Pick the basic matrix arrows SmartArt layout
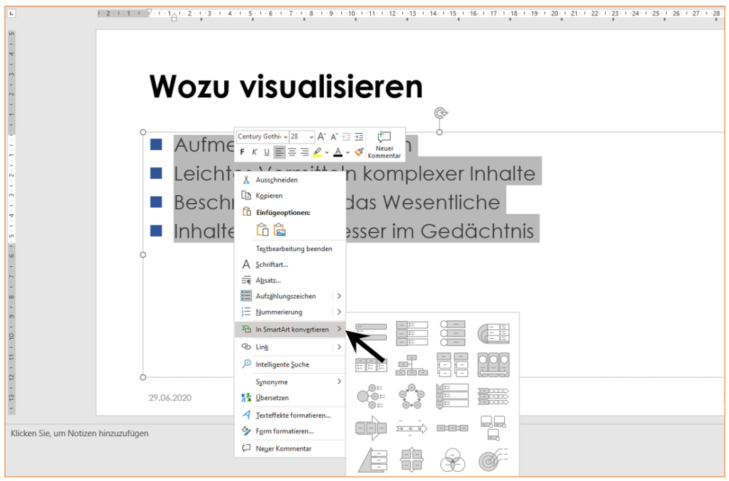 pyautogui.click(x=411, y=460)
